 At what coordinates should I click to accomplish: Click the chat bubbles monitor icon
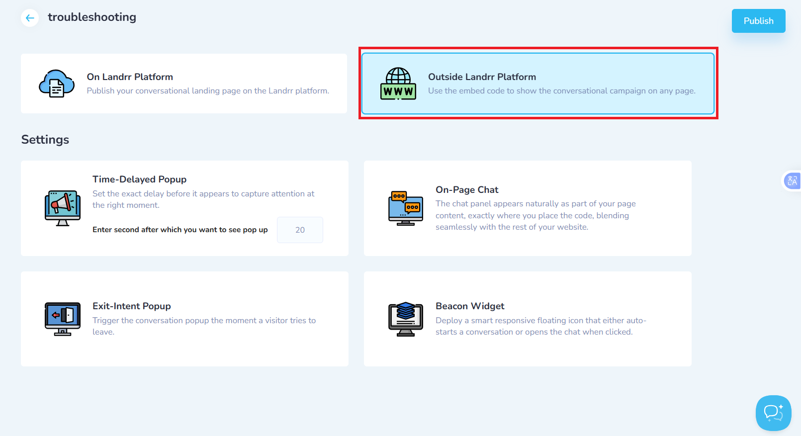click(406, 208)
